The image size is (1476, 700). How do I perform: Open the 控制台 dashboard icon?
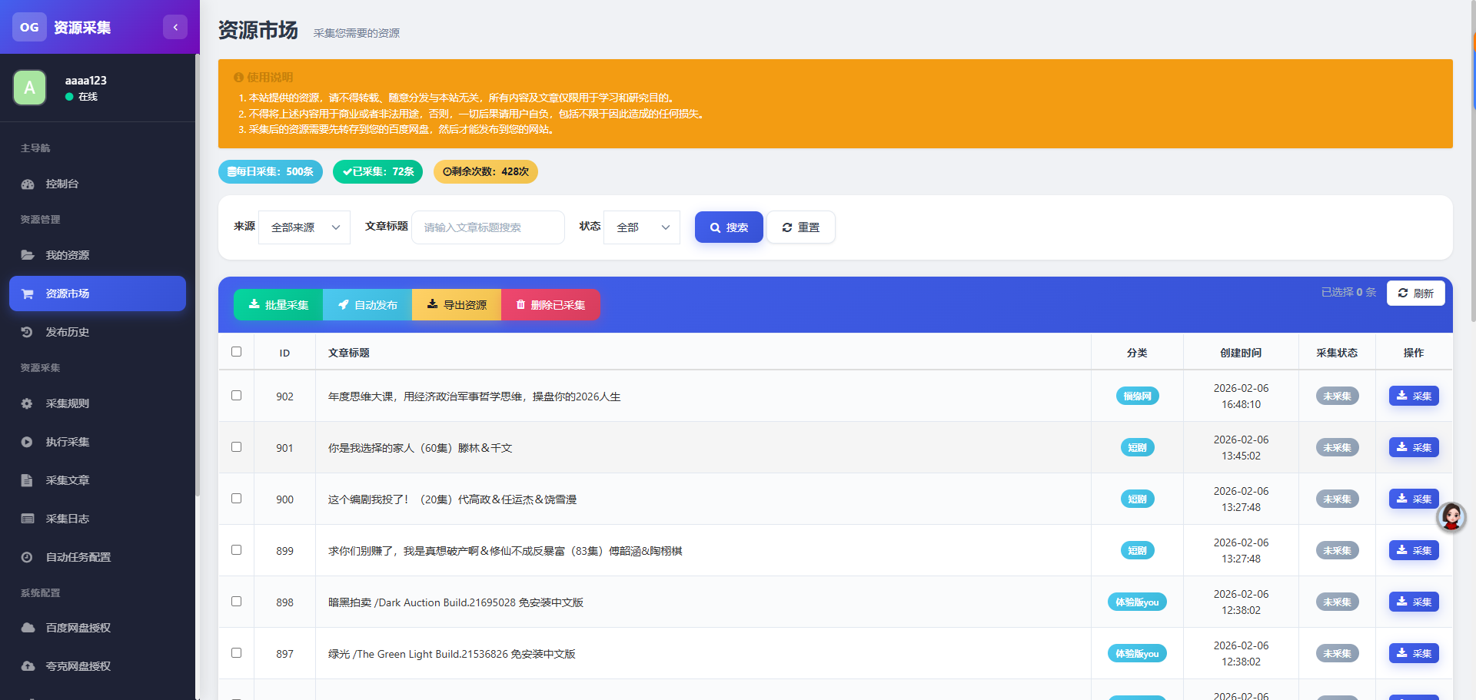[x=28, y=184]
